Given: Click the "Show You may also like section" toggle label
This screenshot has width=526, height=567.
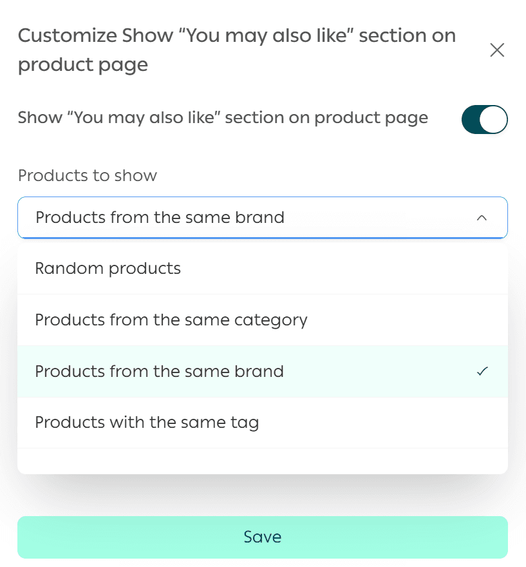Looking at the screenshot, I should click(223, 118).
